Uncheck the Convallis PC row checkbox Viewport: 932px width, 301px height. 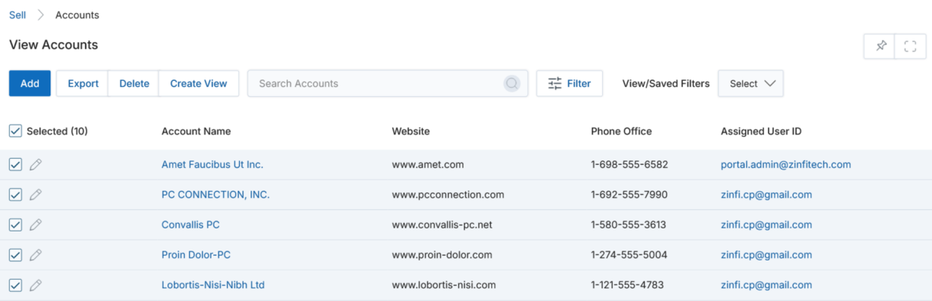pyautogui.click(x=15, y=225)
